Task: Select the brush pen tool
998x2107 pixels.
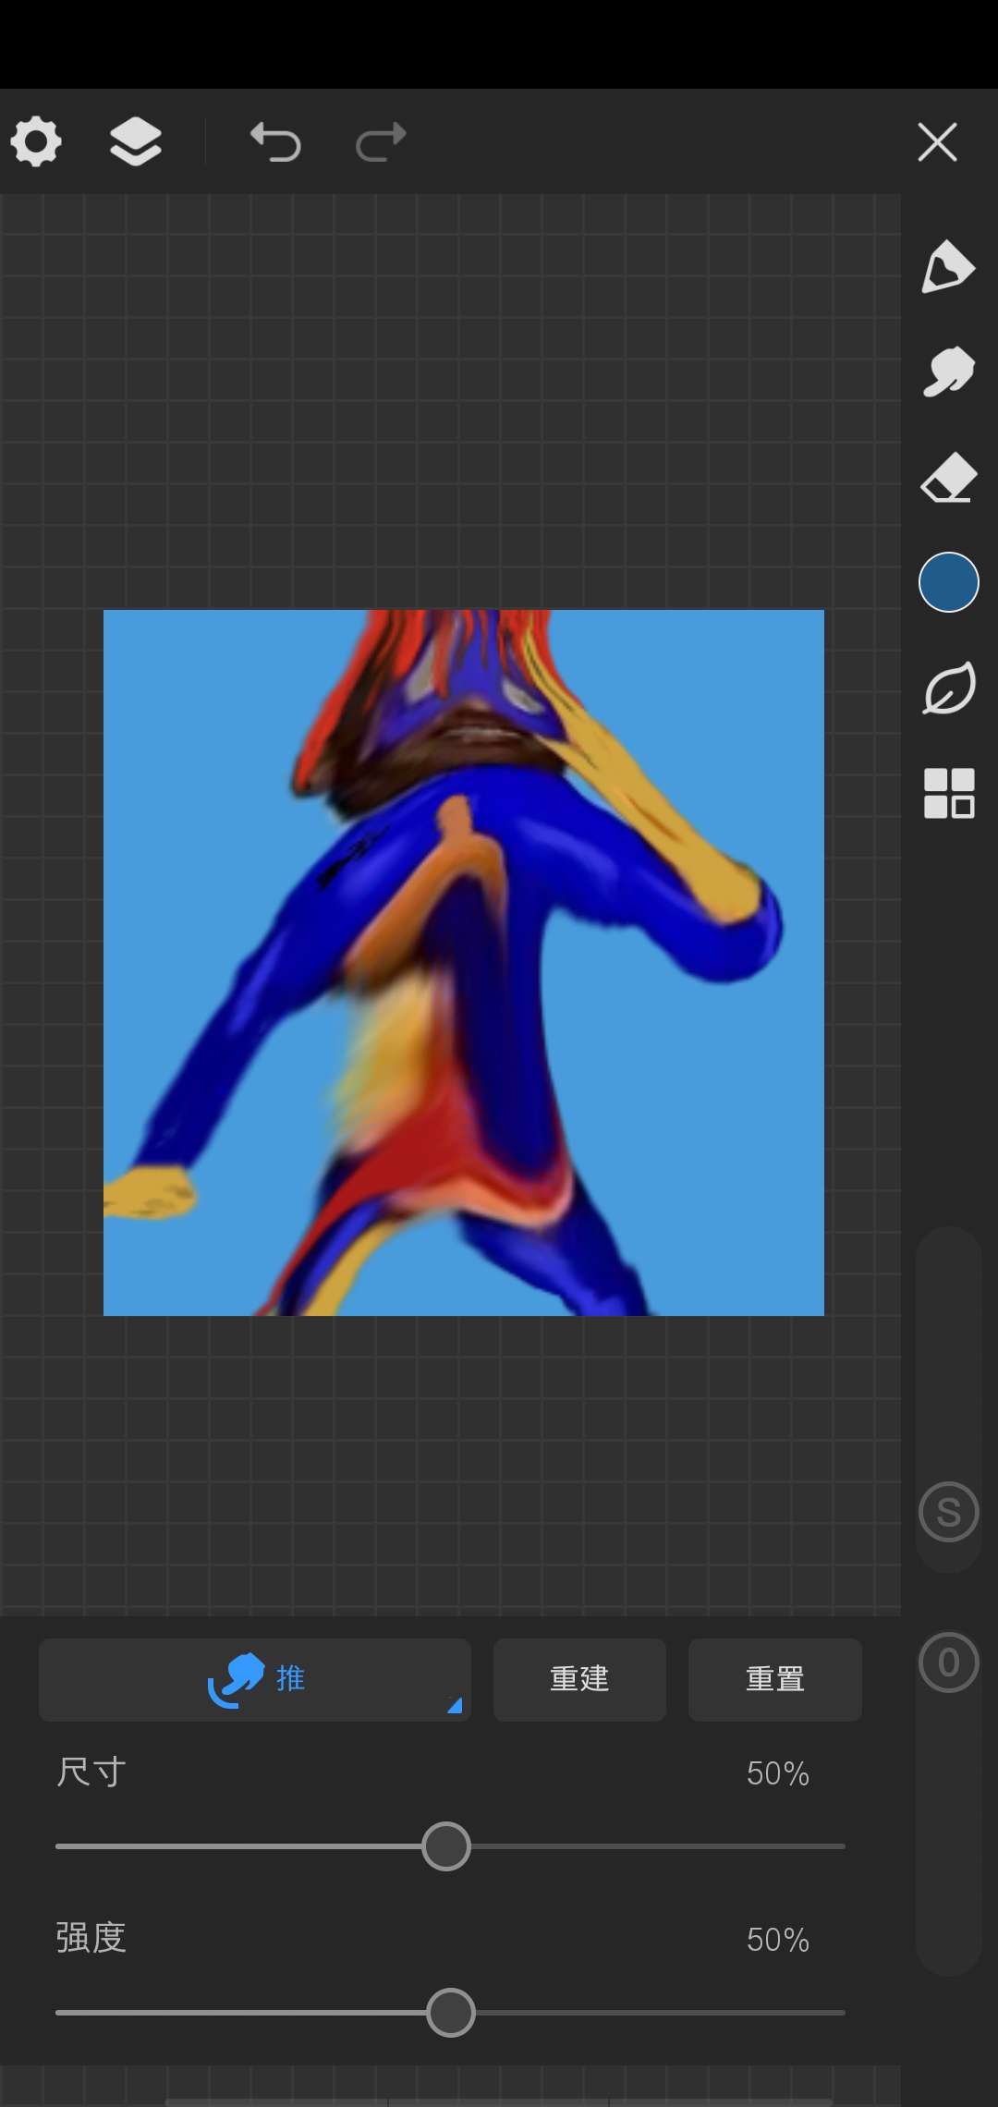Action: (x=948, y=267)
